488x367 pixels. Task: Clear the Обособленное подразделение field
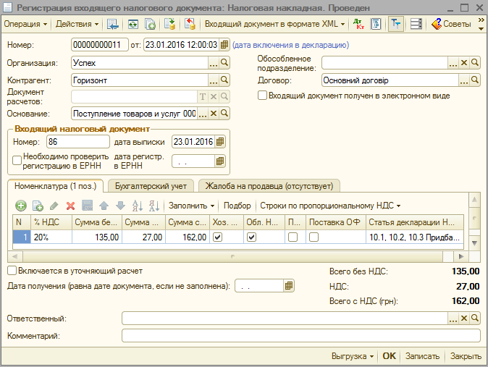[465, 62]
